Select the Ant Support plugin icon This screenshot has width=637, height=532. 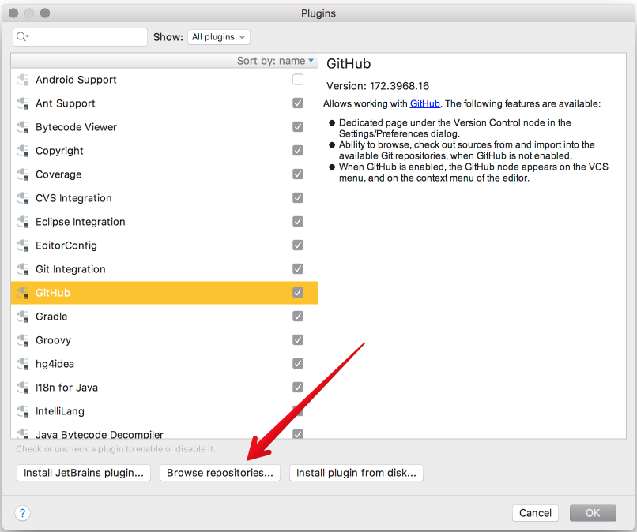(x=23, y=103)
